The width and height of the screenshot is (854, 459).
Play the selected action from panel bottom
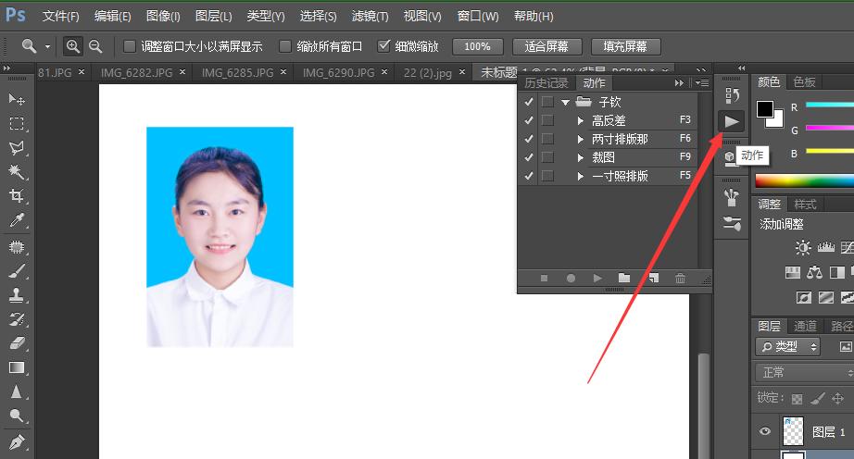tap(597, 279)
